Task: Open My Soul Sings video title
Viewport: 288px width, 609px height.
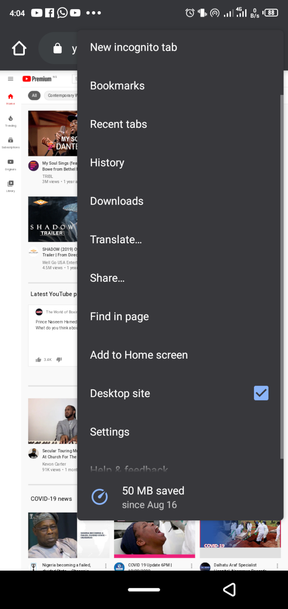Action: [60, 166]
